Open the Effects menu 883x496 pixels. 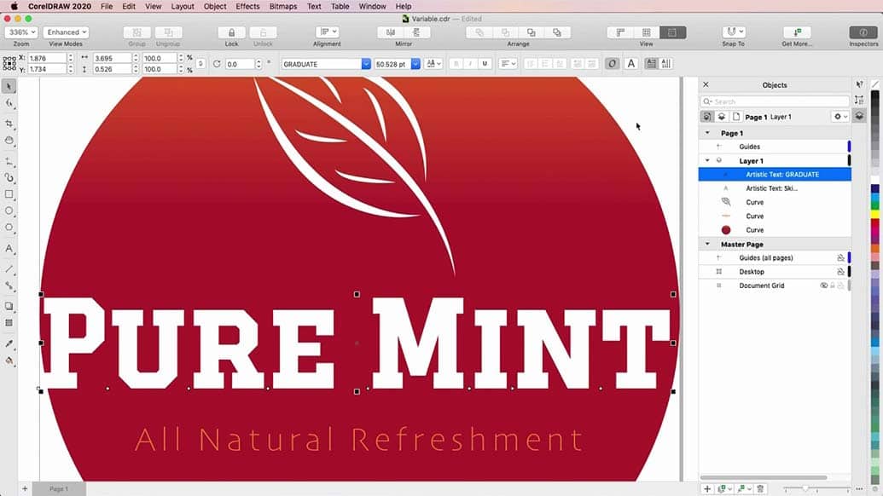pos(247,6)
